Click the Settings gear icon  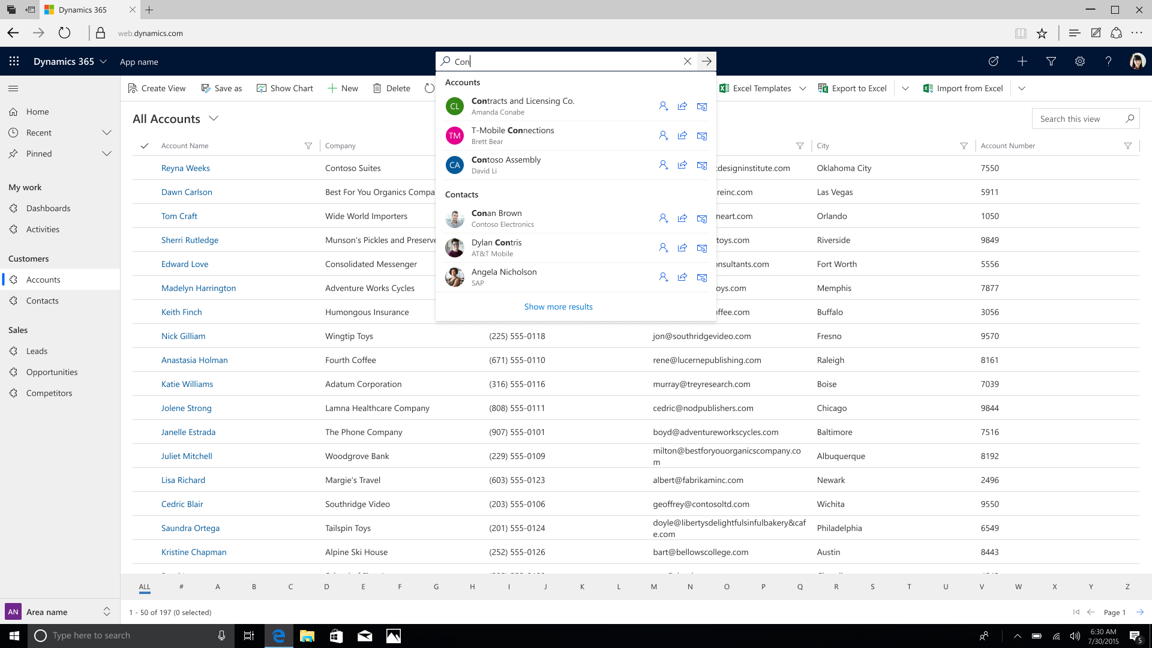coord(1079,61)
